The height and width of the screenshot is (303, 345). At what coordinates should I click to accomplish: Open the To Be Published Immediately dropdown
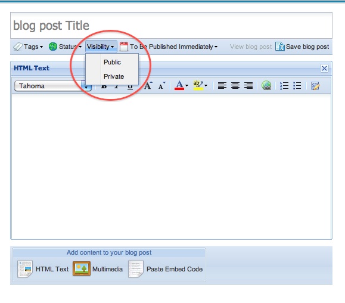tap(169, 47)
